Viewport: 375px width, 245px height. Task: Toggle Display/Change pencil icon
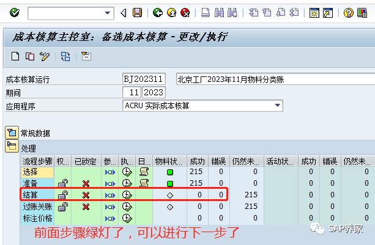(x=45, y=56)
